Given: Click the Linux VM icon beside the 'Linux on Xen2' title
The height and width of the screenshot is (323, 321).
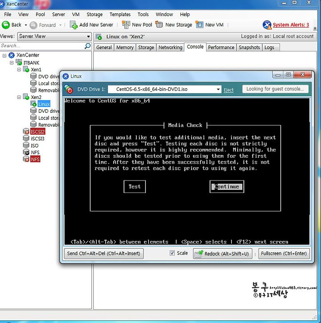Looking at the screenshot, I should click(x=99, y=37).
